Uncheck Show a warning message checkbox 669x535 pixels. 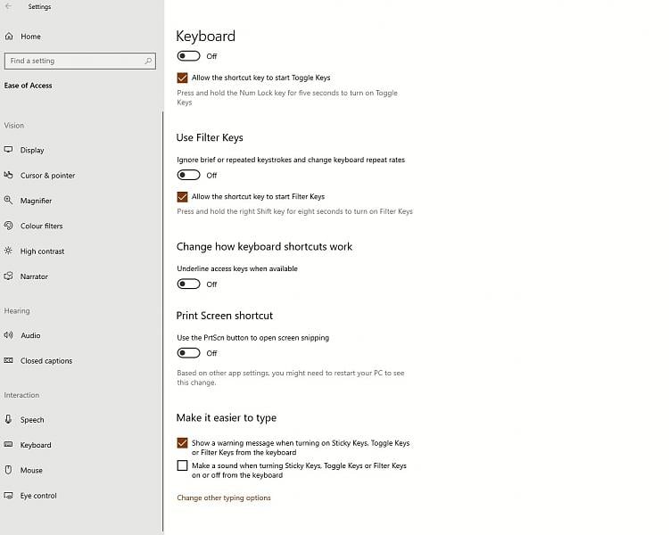(x=182, y=443)
